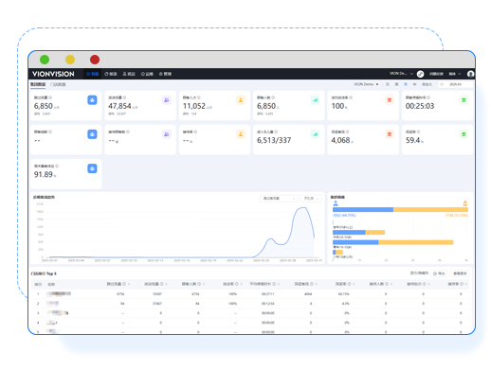The width and height of the screenshot is (491, 369).
Task: Click the green chart icon on the 6,513/337 card
Action: 315,134
